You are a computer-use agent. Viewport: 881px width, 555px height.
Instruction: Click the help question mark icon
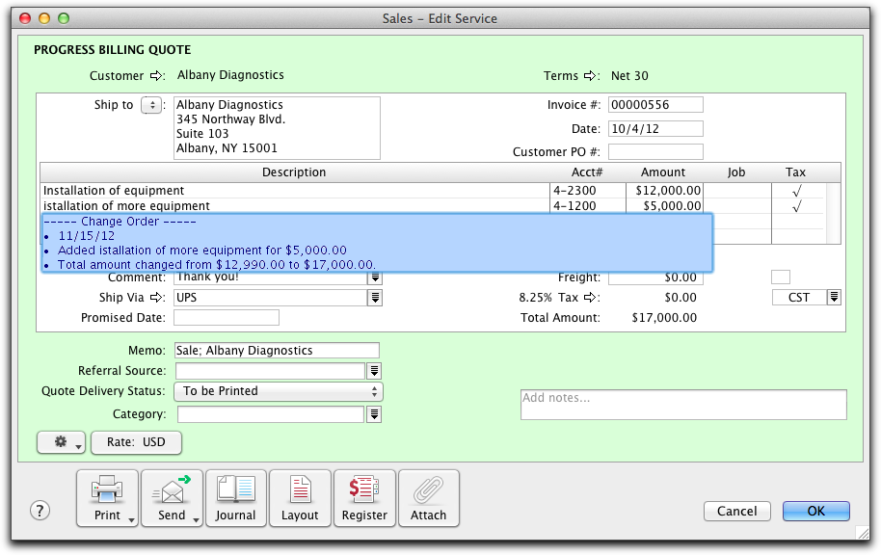40,511
